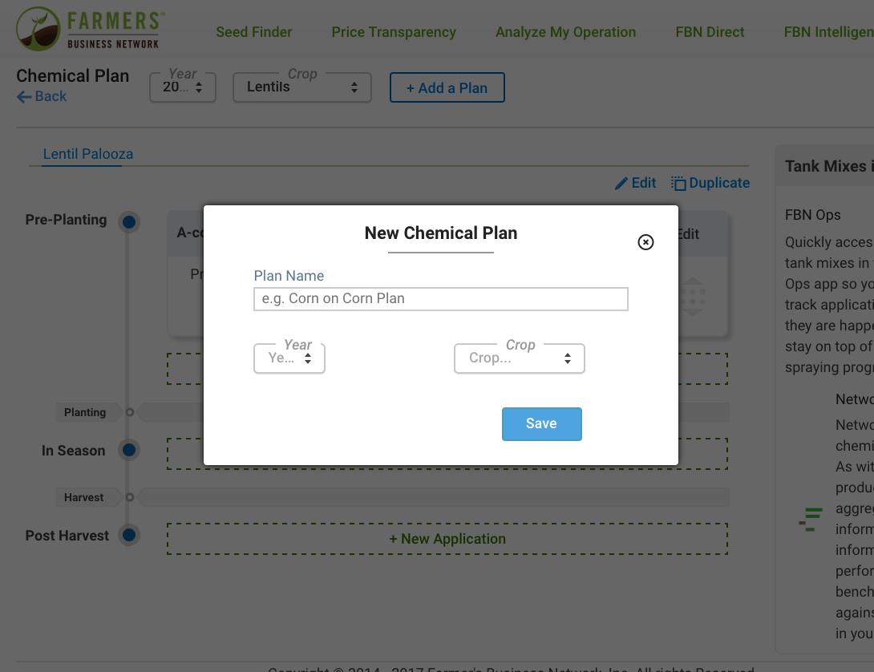Click the Post Harvest timeline marker dot
The height and width of the screenshot is (672, 874).
[x=129, y=535]
